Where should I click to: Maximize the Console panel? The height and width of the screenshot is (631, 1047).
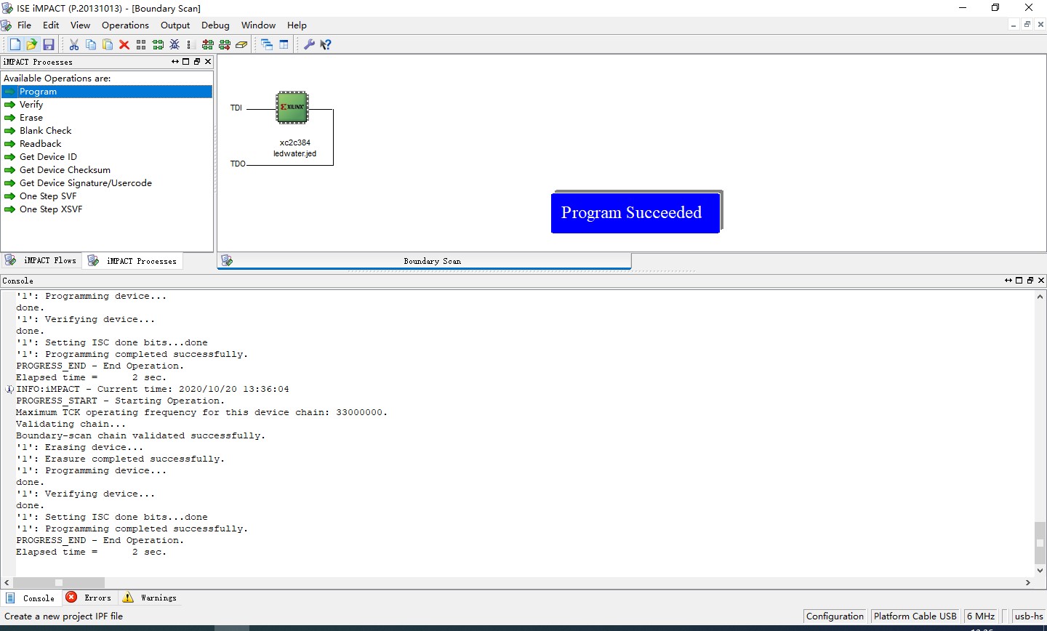(x=1019, y=280)
